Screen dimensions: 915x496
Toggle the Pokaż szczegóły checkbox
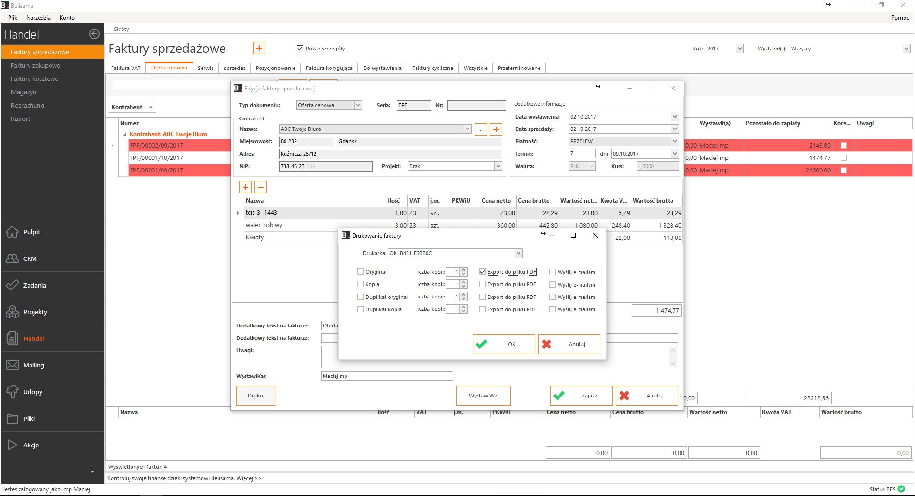click(300, 49)
